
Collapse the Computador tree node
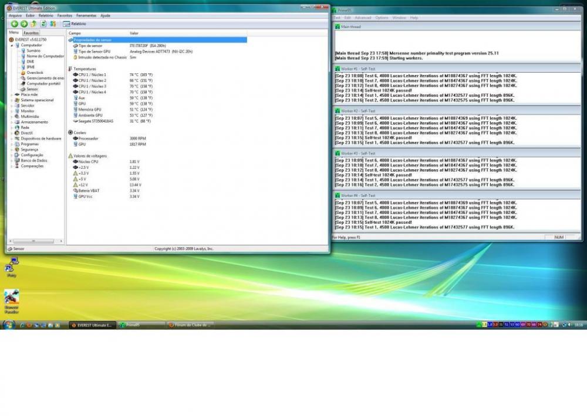point(12,45)
